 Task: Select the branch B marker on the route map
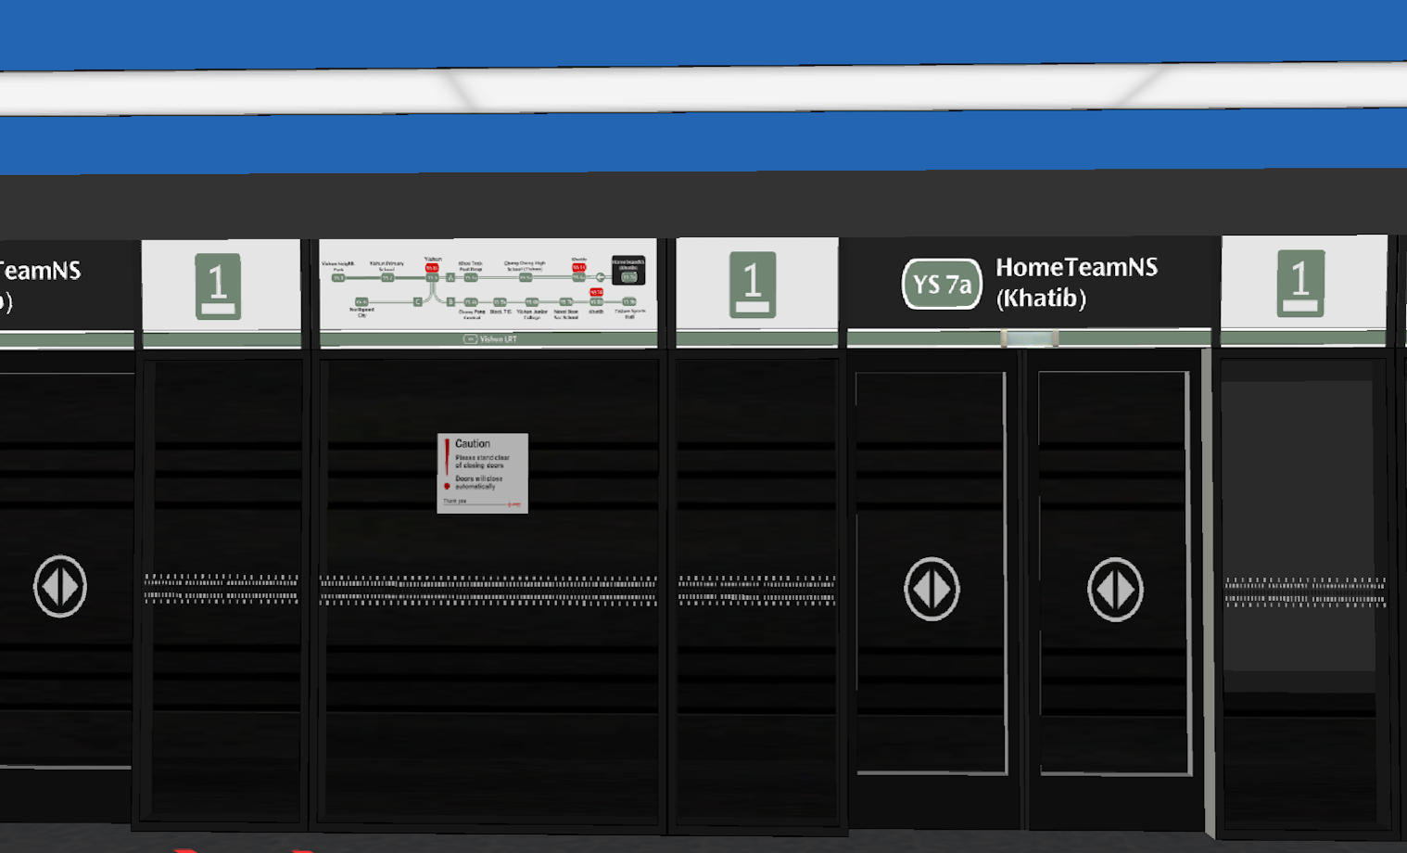[x=450, y=301]
